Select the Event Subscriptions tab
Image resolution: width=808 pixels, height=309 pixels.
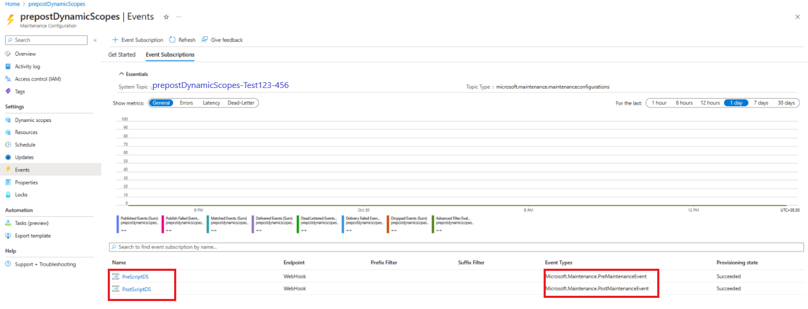[x=170, y=55]
